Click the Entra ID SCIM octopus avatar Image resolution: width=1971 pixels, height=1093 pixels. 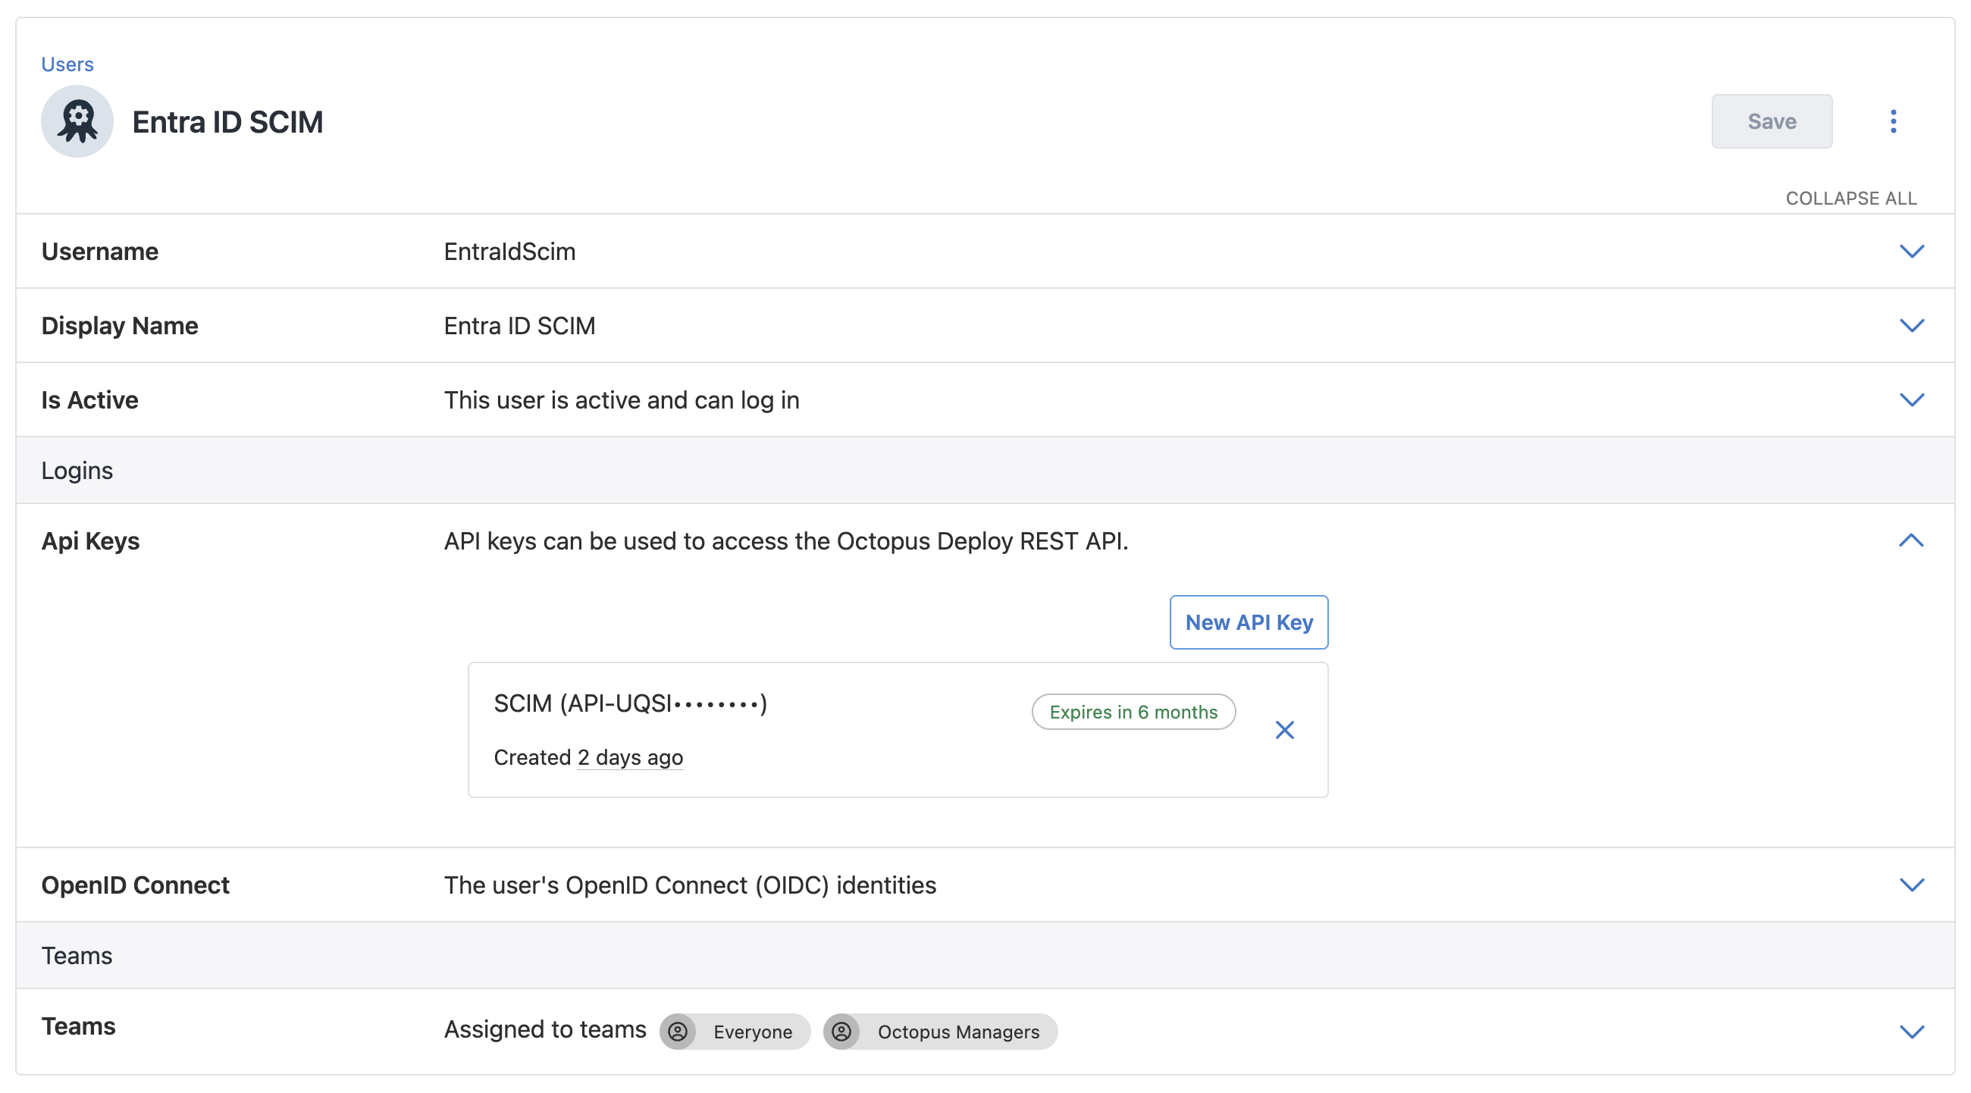(77, 121)
